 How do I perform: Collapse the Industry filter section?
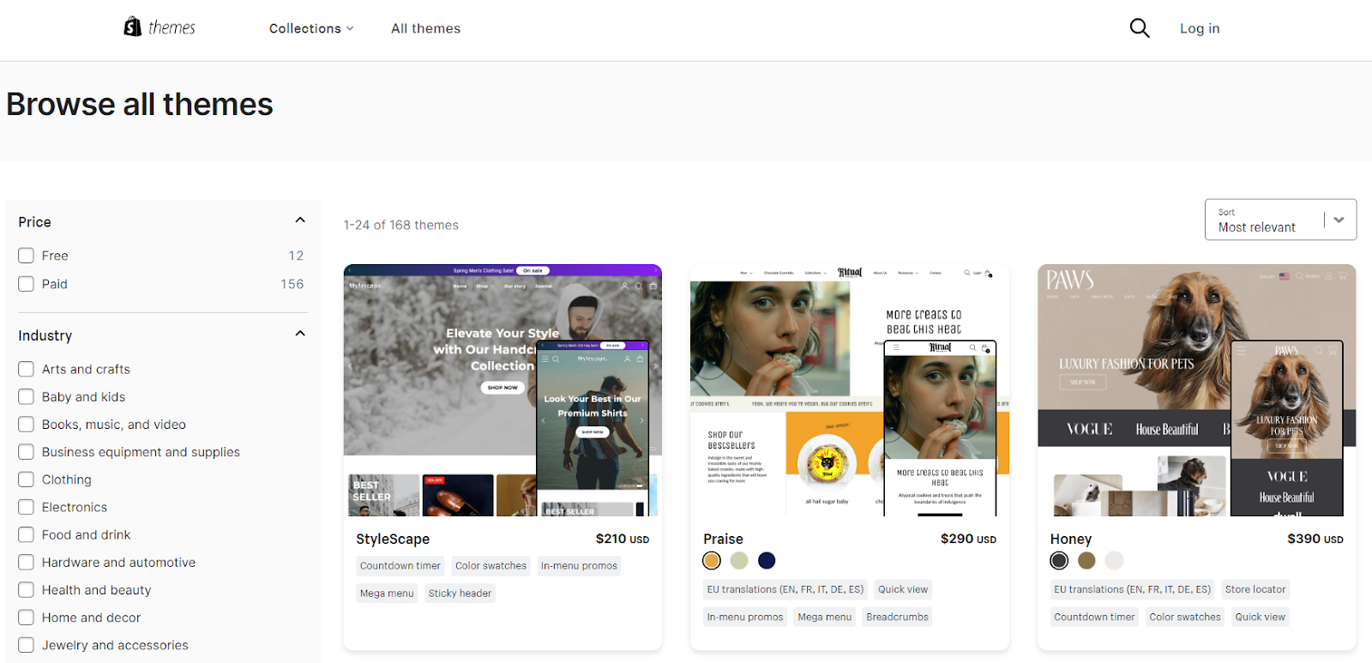(300, 334)
